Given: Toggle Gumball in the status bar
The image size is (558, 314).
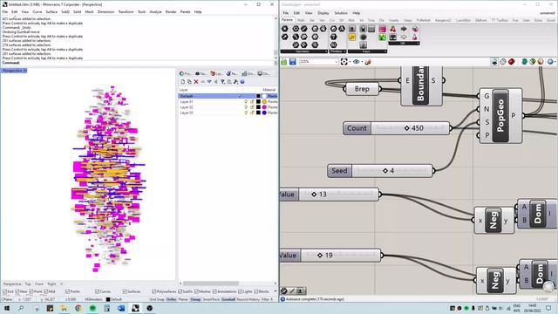Looking at the screenshot, I should click(x=228, y=299).
